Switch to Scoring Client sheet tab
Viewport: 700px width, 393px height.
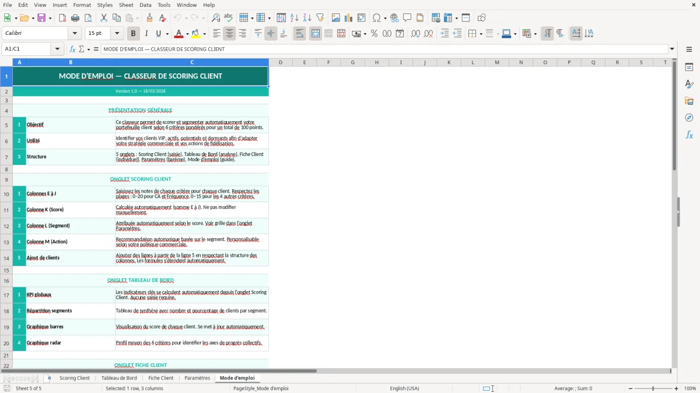pyautogui.click(x=75, y=378)
